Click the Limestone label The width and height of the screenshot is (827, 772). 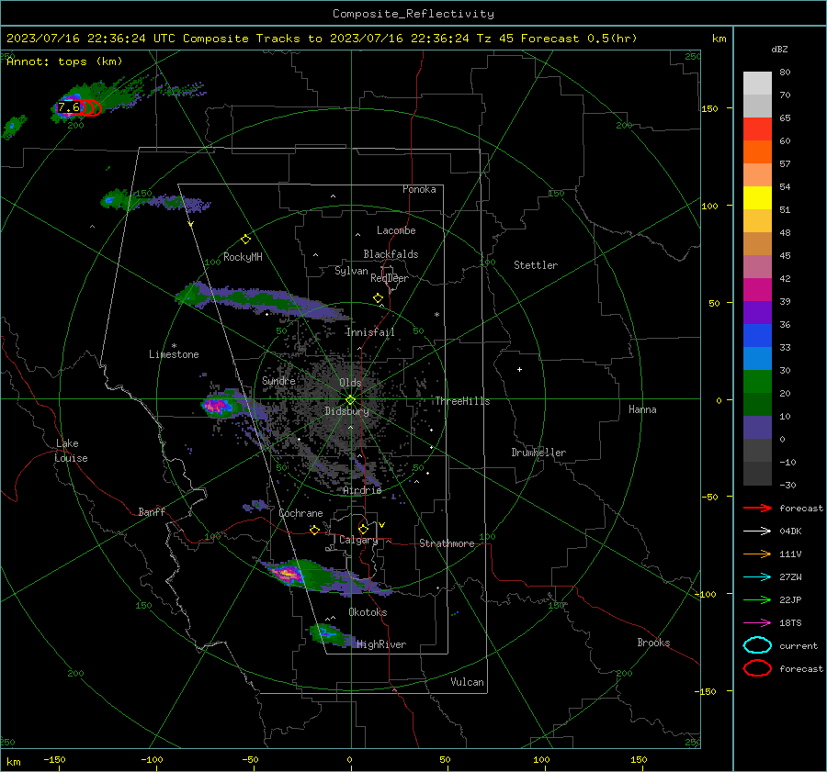[174, 354]
